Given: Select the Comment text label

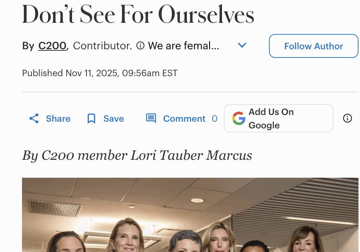Looking at the screenshot, I should 184,118.
